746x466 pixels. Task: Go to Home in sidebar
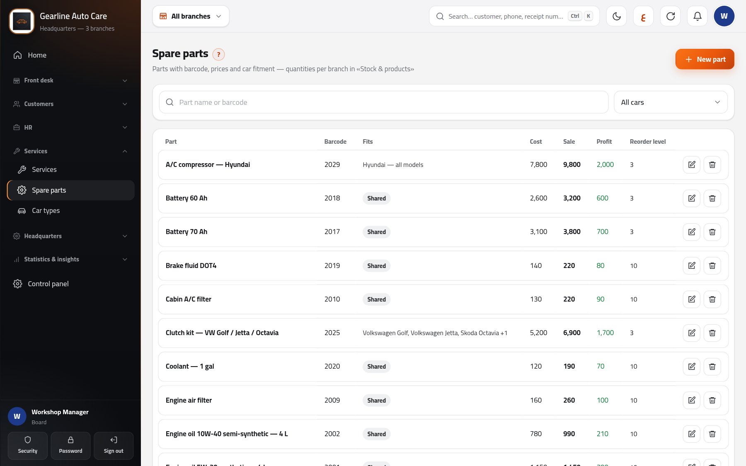70,55
